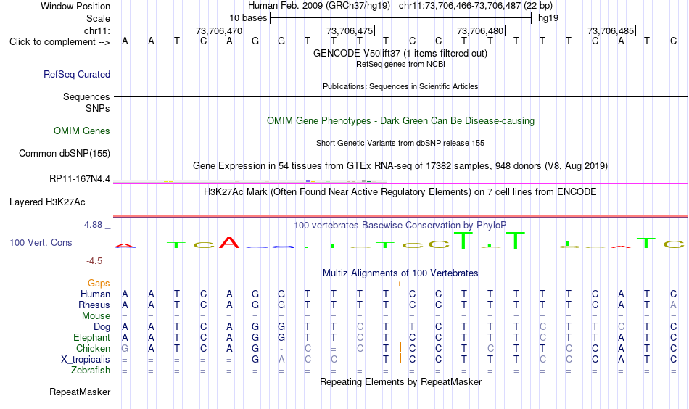Click the OMIM Gene Phenotypes track title
Image resolution: width=689 pixels, height=409 pixels.
(x=401, y=121)
